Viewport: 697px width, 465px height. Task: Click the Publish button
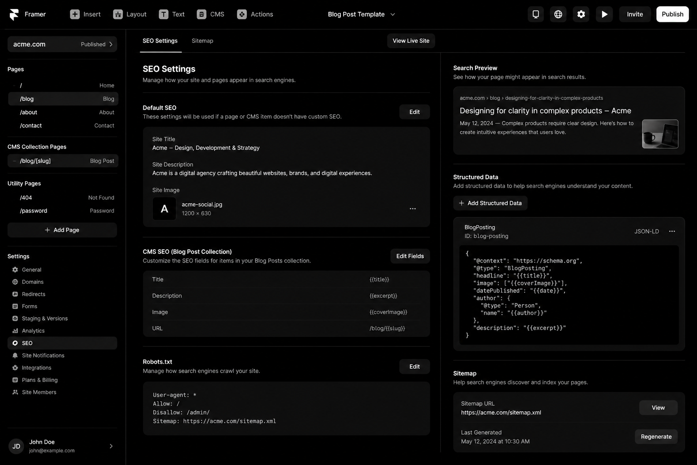coord(672,15)
